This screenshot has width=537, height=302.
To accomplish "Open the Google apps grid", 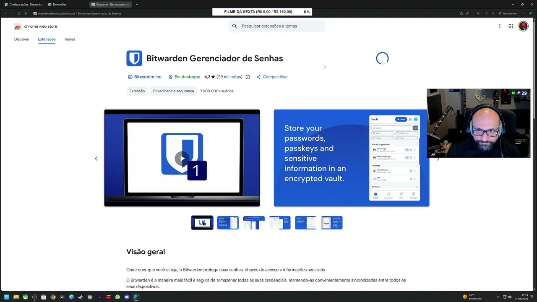I will 511,26.
